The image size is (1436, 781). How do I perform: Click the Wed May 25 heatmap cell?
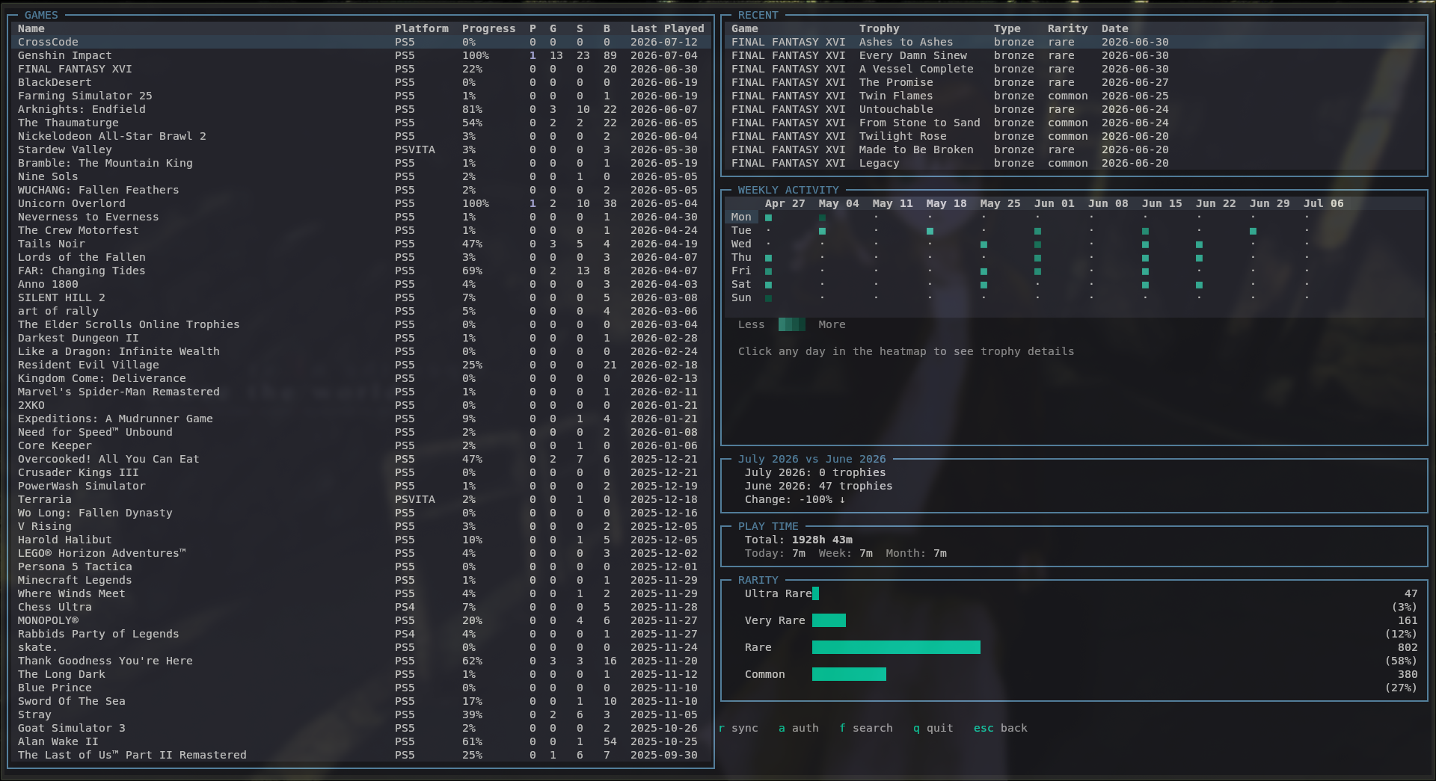pyautogui.click(x=984, y=244)
